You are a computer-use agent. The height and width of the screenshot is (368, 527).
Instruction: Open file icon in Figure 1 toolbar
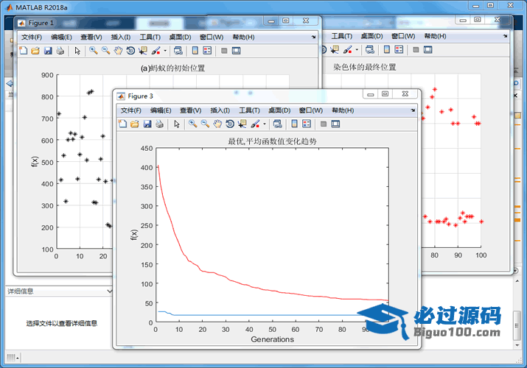(x=35, y=51)
